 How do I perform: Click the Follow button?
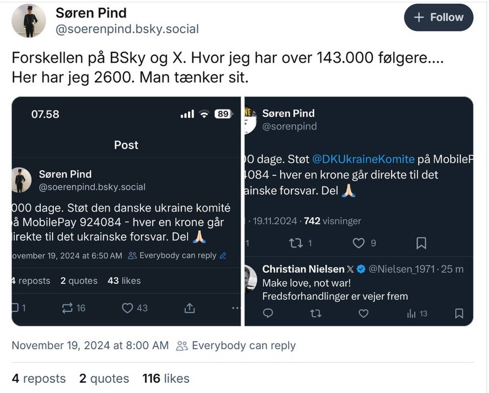439,17
